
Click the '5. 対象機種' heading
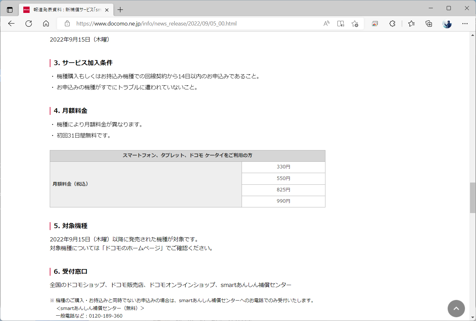71,226
